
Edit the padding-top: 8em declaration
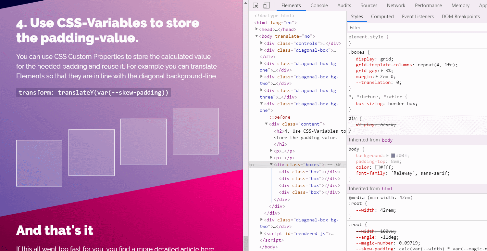(x=379, y=162)
